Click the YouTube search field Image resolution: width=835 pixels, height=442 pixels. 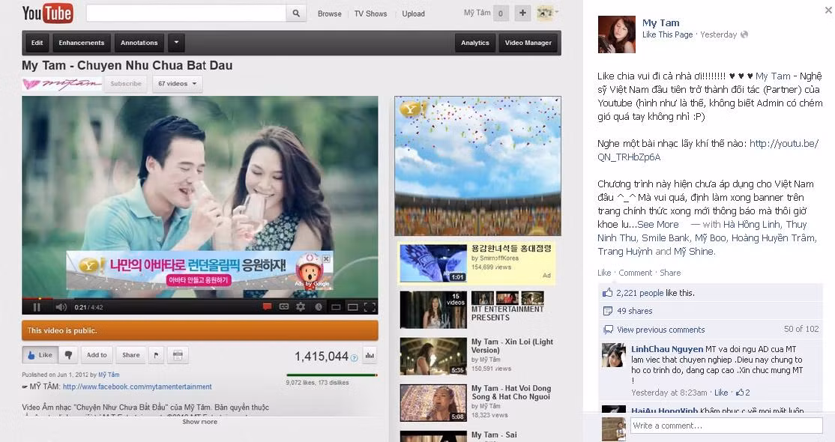coord(186,13)
